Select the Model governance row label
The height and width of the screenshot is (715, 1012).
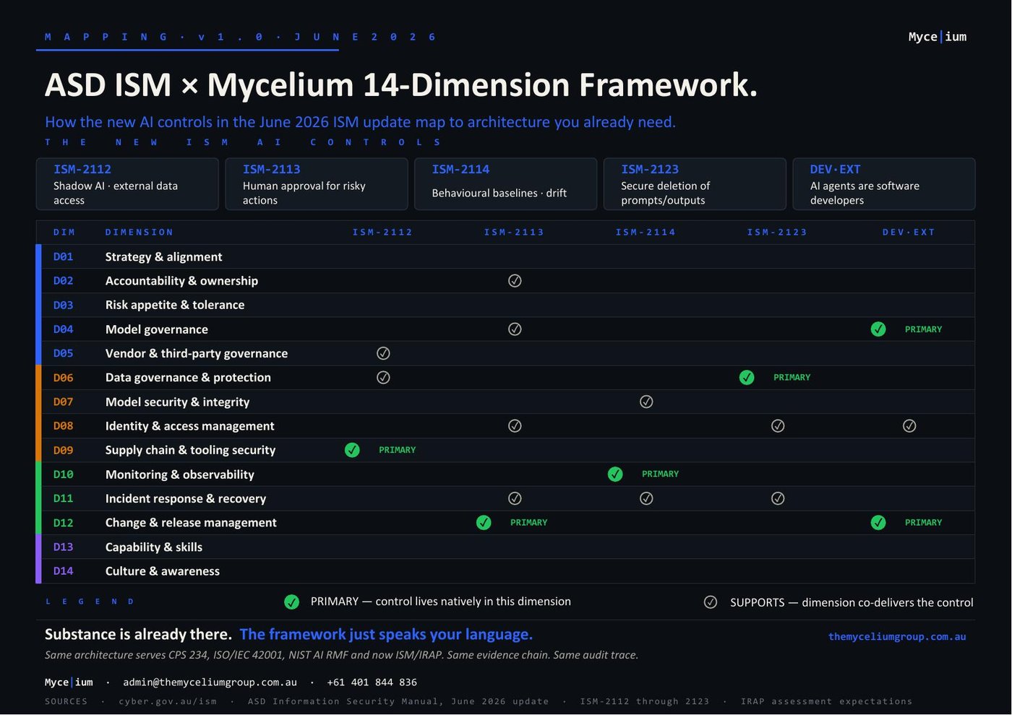(x=157, y=329)
